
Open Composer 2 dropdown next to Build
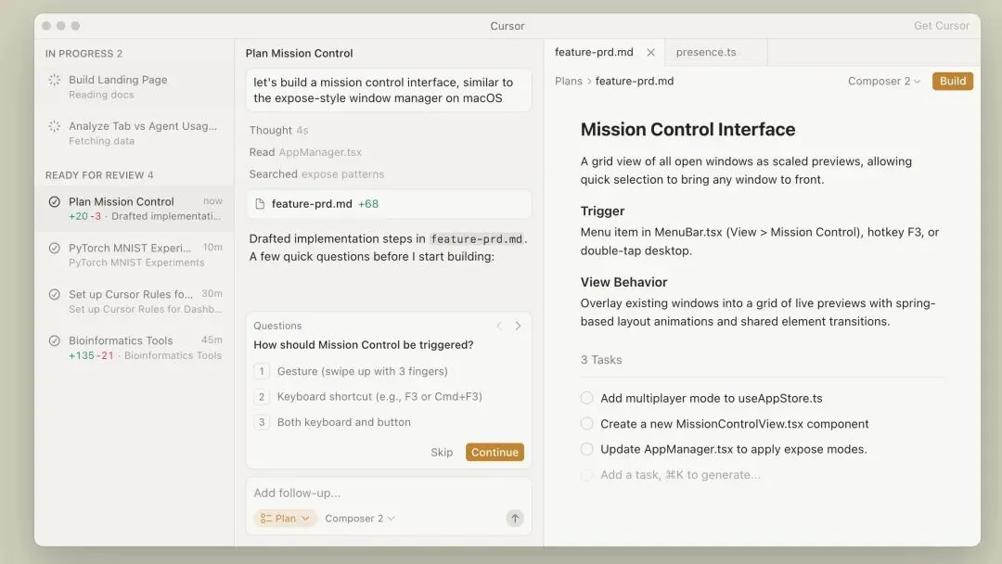coord(884,81)
